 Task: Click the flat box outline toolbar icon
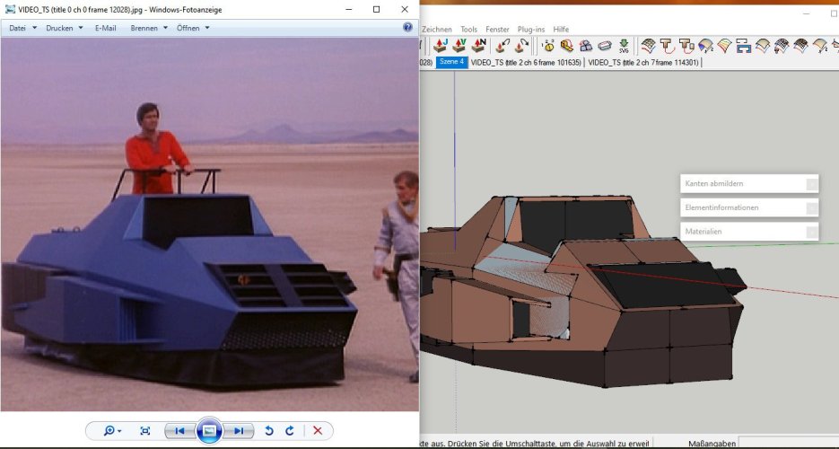605,46
